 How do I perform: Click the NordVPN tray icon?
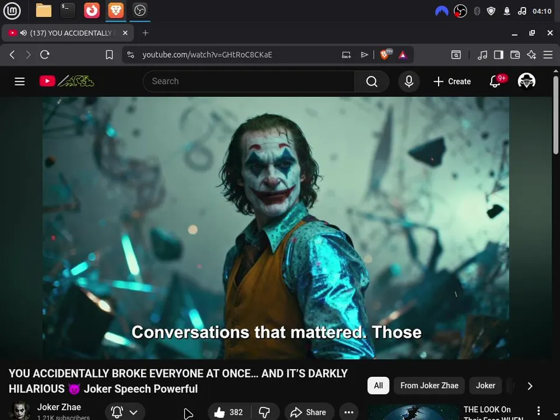coord(442,12)
